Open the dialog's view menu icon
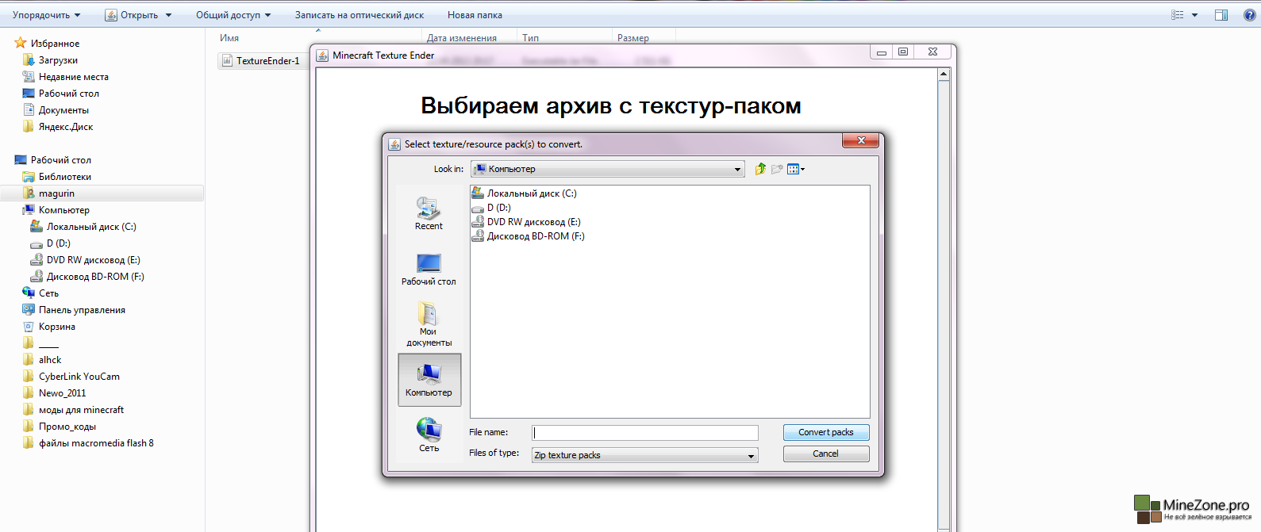The image size is (1261, 532). (795, 169)
